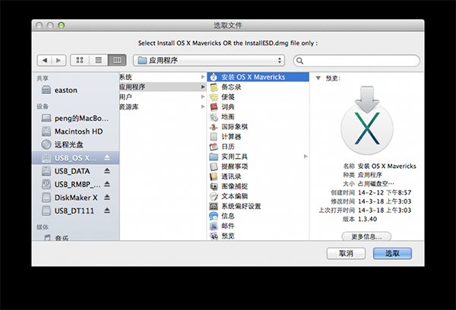Switch to icon view
This screenshot has height=310, width=456.
click(80, 60)
